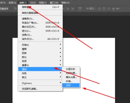This screenshot has width=130, height=103.
Task: Open the 窗口(W) menu
Action: (x=54, y=3)
